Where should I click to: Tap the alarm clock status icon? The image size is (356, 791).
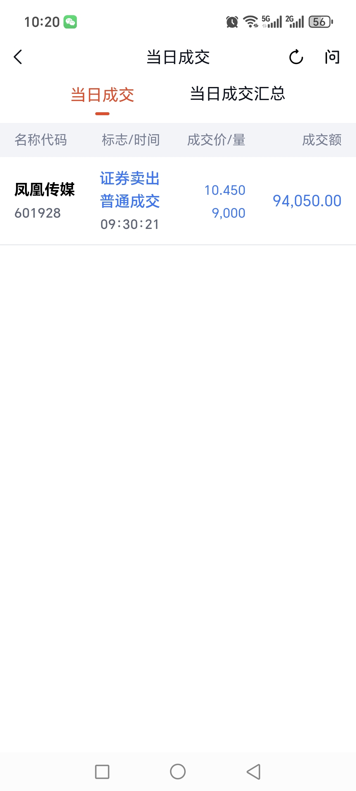coord(232,22)
